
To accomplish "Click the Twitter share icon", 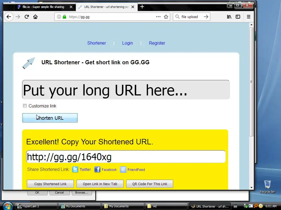I will click(x=75, y=169).
